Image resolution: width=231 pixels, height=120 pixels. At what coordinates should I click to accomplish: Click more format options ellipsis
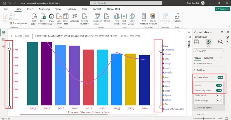220,58
